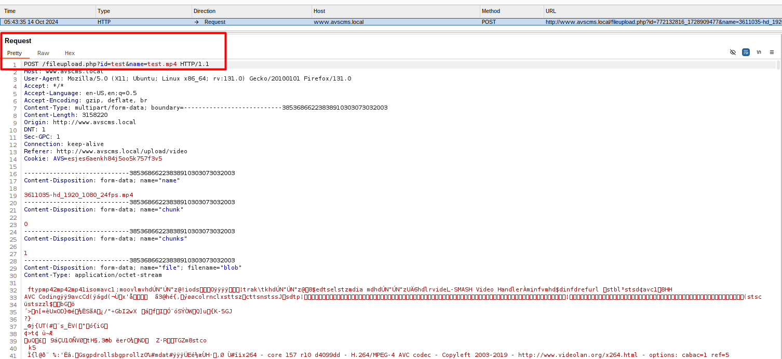Sort entries by the Host column

(x=395, y=11)
